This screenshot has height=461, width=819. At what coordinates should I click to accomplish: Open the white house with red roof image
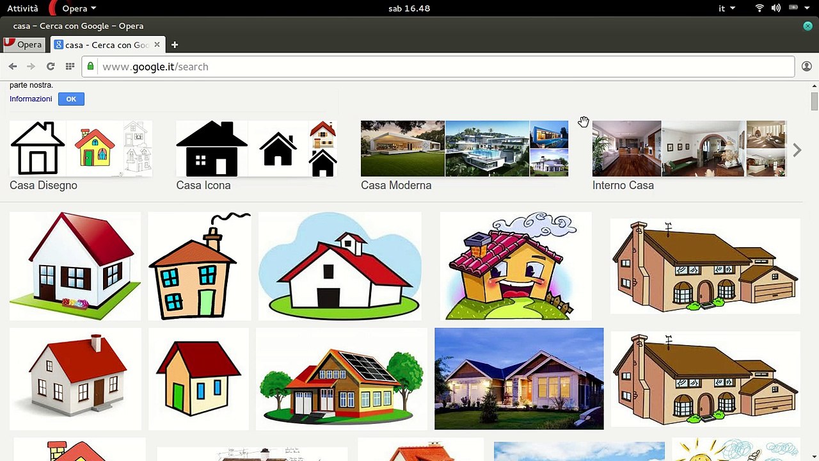(75, 266)
